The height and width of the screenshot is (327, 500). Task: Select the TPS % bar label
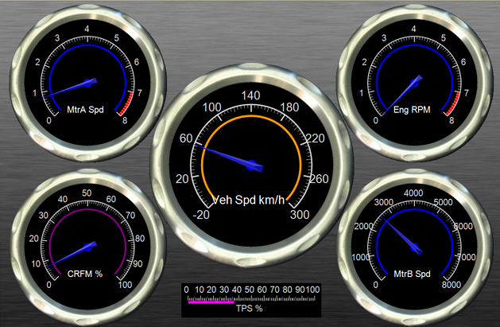(x=250, y=309)
